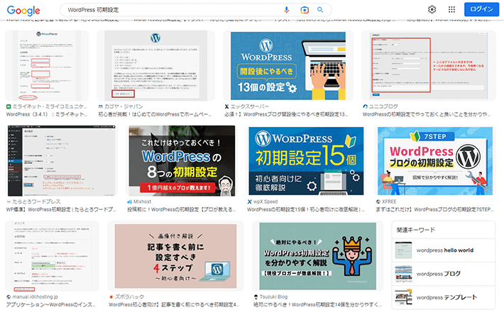Select related keyword wordpress hello world
The width and height of the screenshot is (504, 315).
(445, 250)
